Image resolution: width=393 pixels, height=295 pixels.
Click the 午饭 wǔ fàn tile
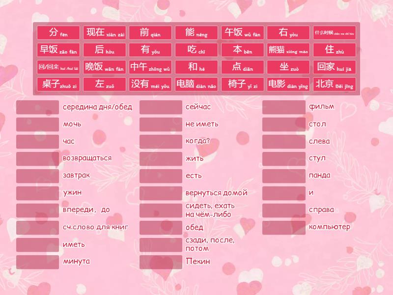[x=242, y=33]
